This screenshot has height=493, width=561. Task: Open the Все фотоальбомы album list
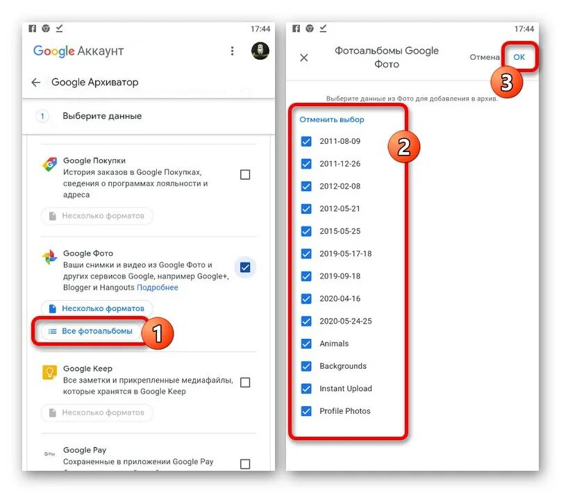click(91, 331)
